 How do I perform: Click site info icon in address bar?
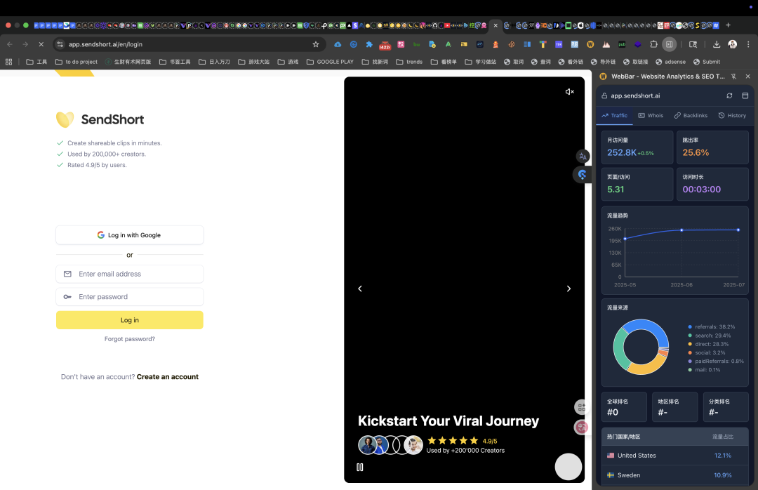60,44
